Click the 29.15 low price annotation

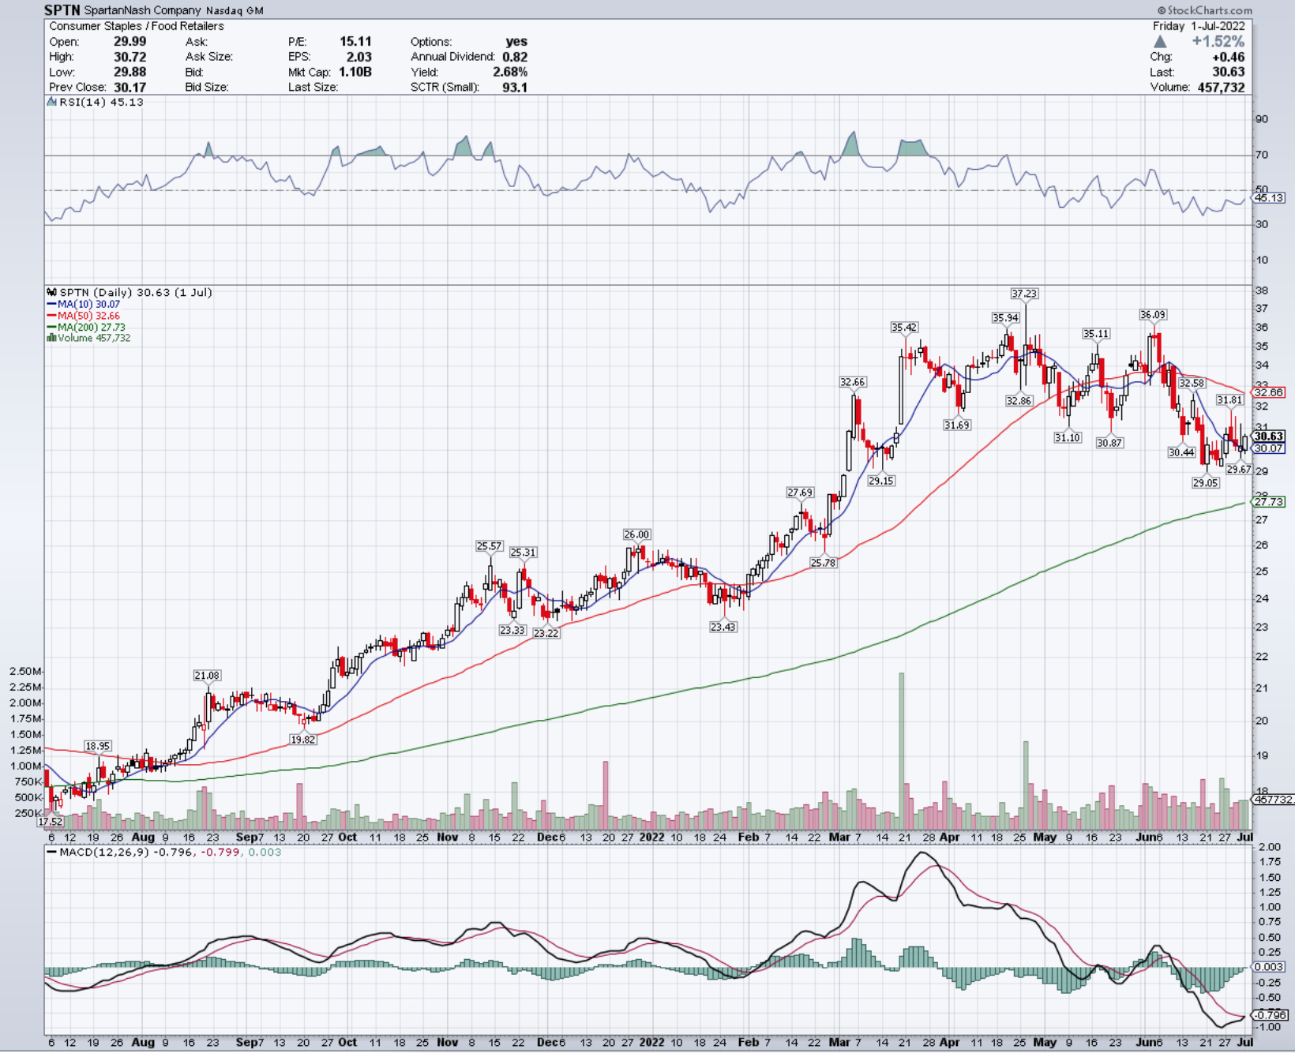[881, 481]
